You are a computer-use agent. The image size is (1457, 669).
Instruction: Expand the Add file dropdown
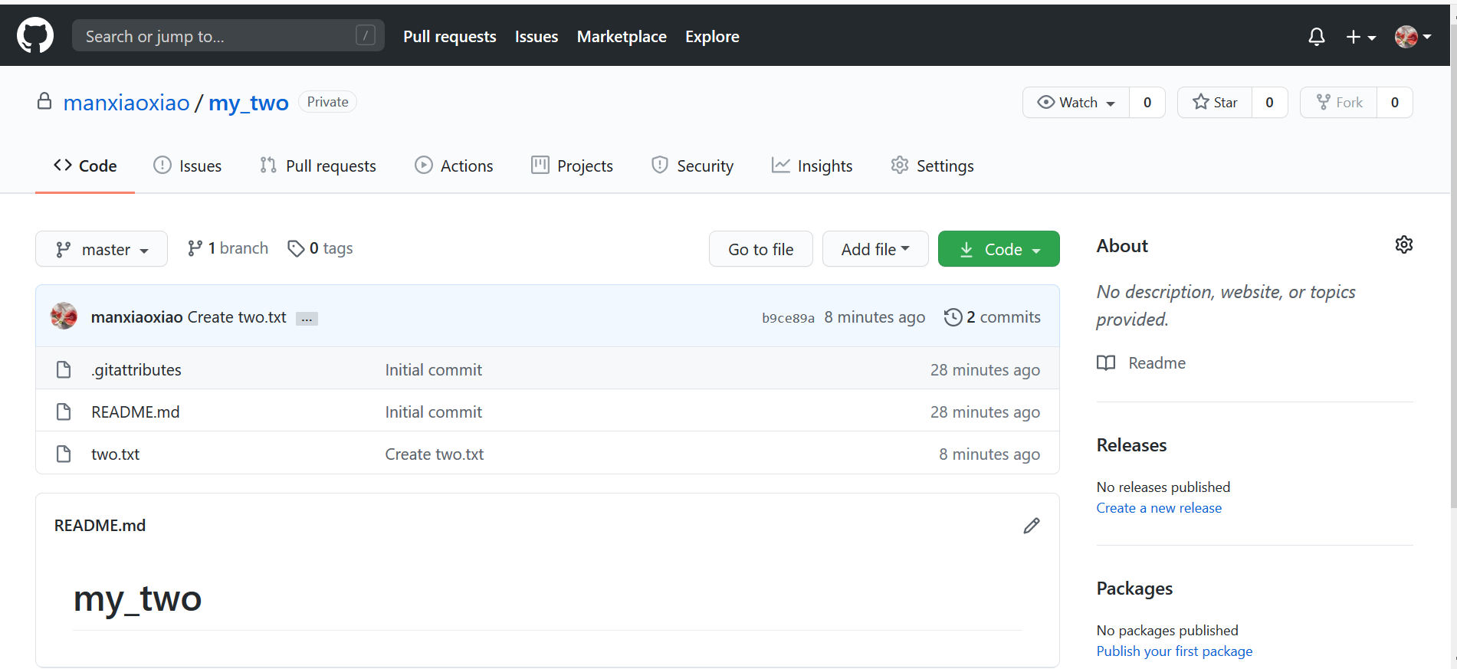point(875,249)
